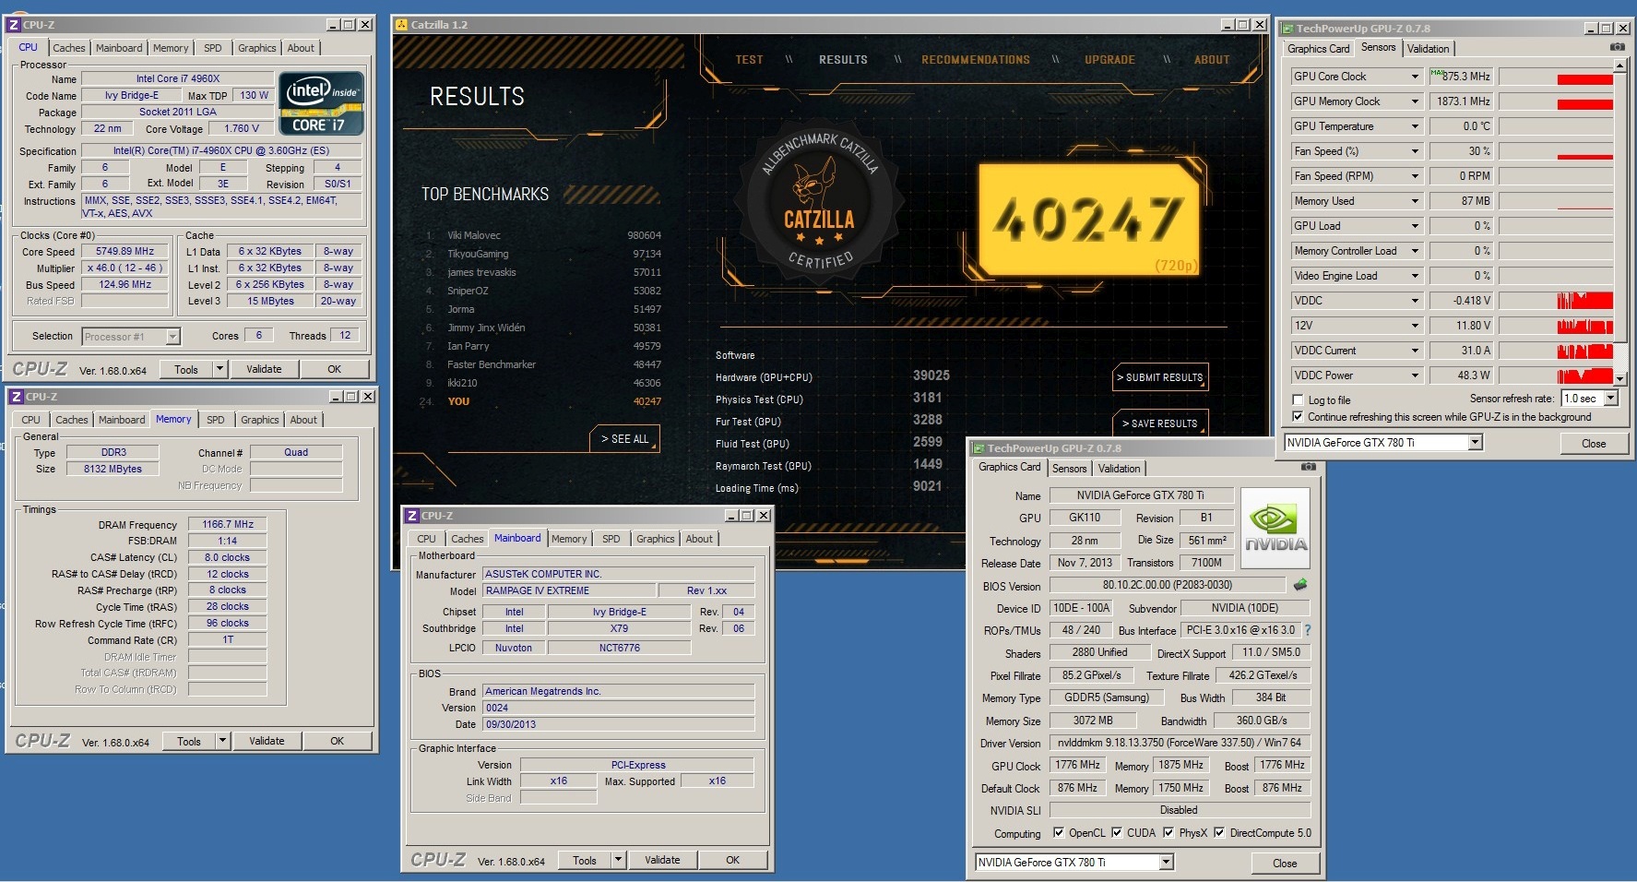Image resolution: width=1637 pixels, height=882 pixels.
Task: Open the GPU Memory Clock sensor dropdown
Action: point(1415,101)
